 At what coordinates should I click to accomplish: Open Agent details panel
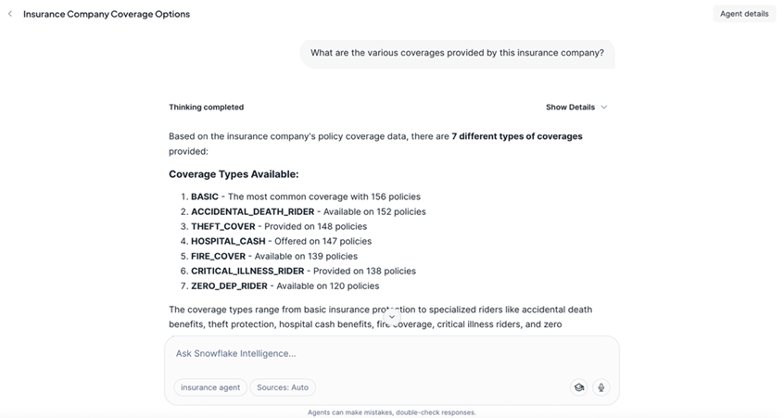point(743,14)
